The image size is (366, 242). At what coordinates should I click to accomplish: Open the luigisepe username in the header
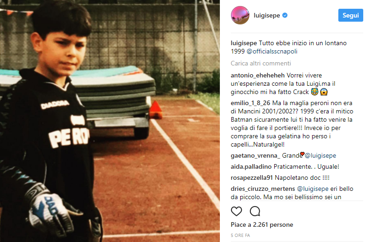point(267,15)
